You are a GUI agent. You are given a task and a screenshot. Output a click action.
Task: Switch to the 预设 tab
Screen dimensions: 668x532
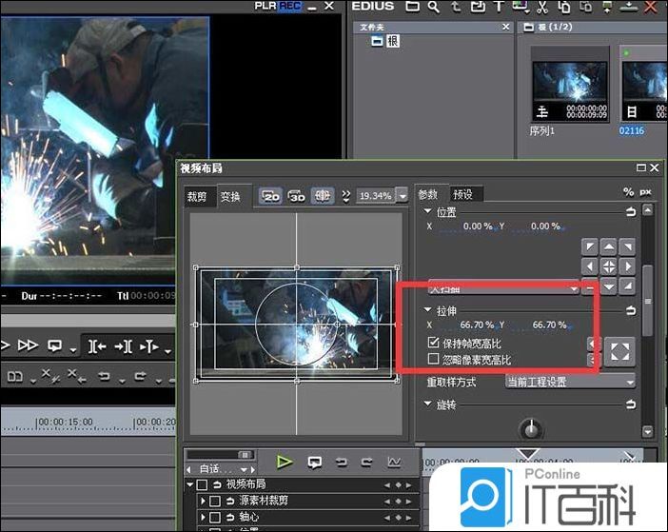pyautogui.click(x=463, y=194)
